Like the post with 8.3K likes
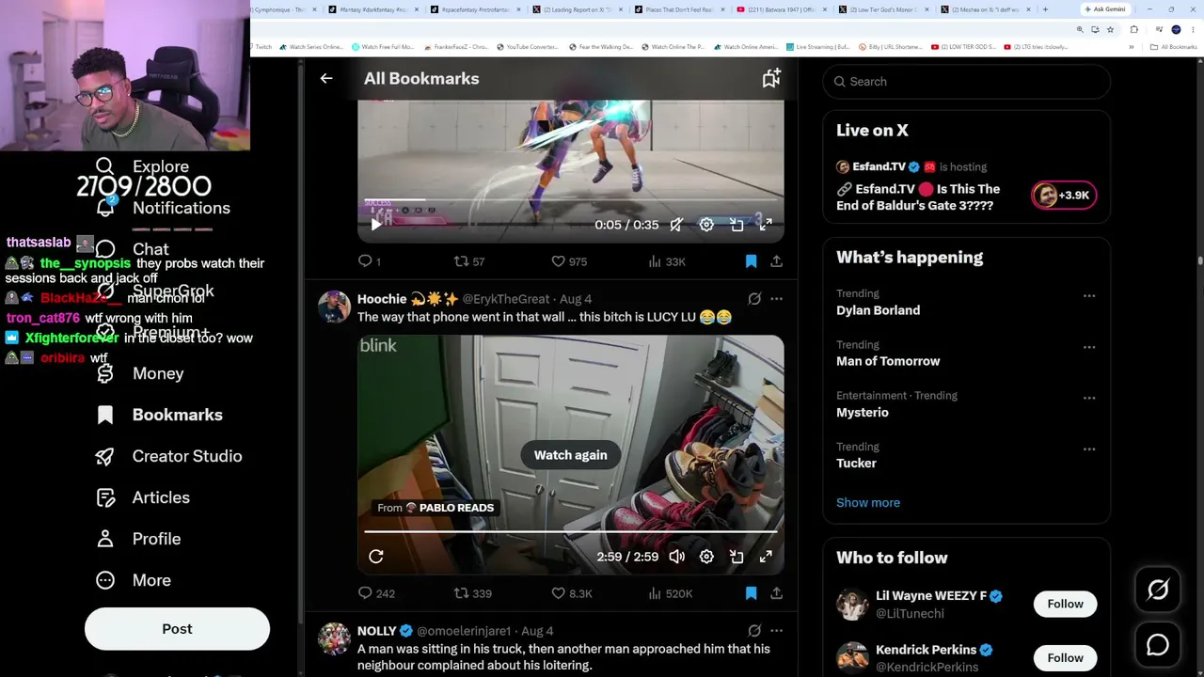The image size is (1204, 677). 571,593
